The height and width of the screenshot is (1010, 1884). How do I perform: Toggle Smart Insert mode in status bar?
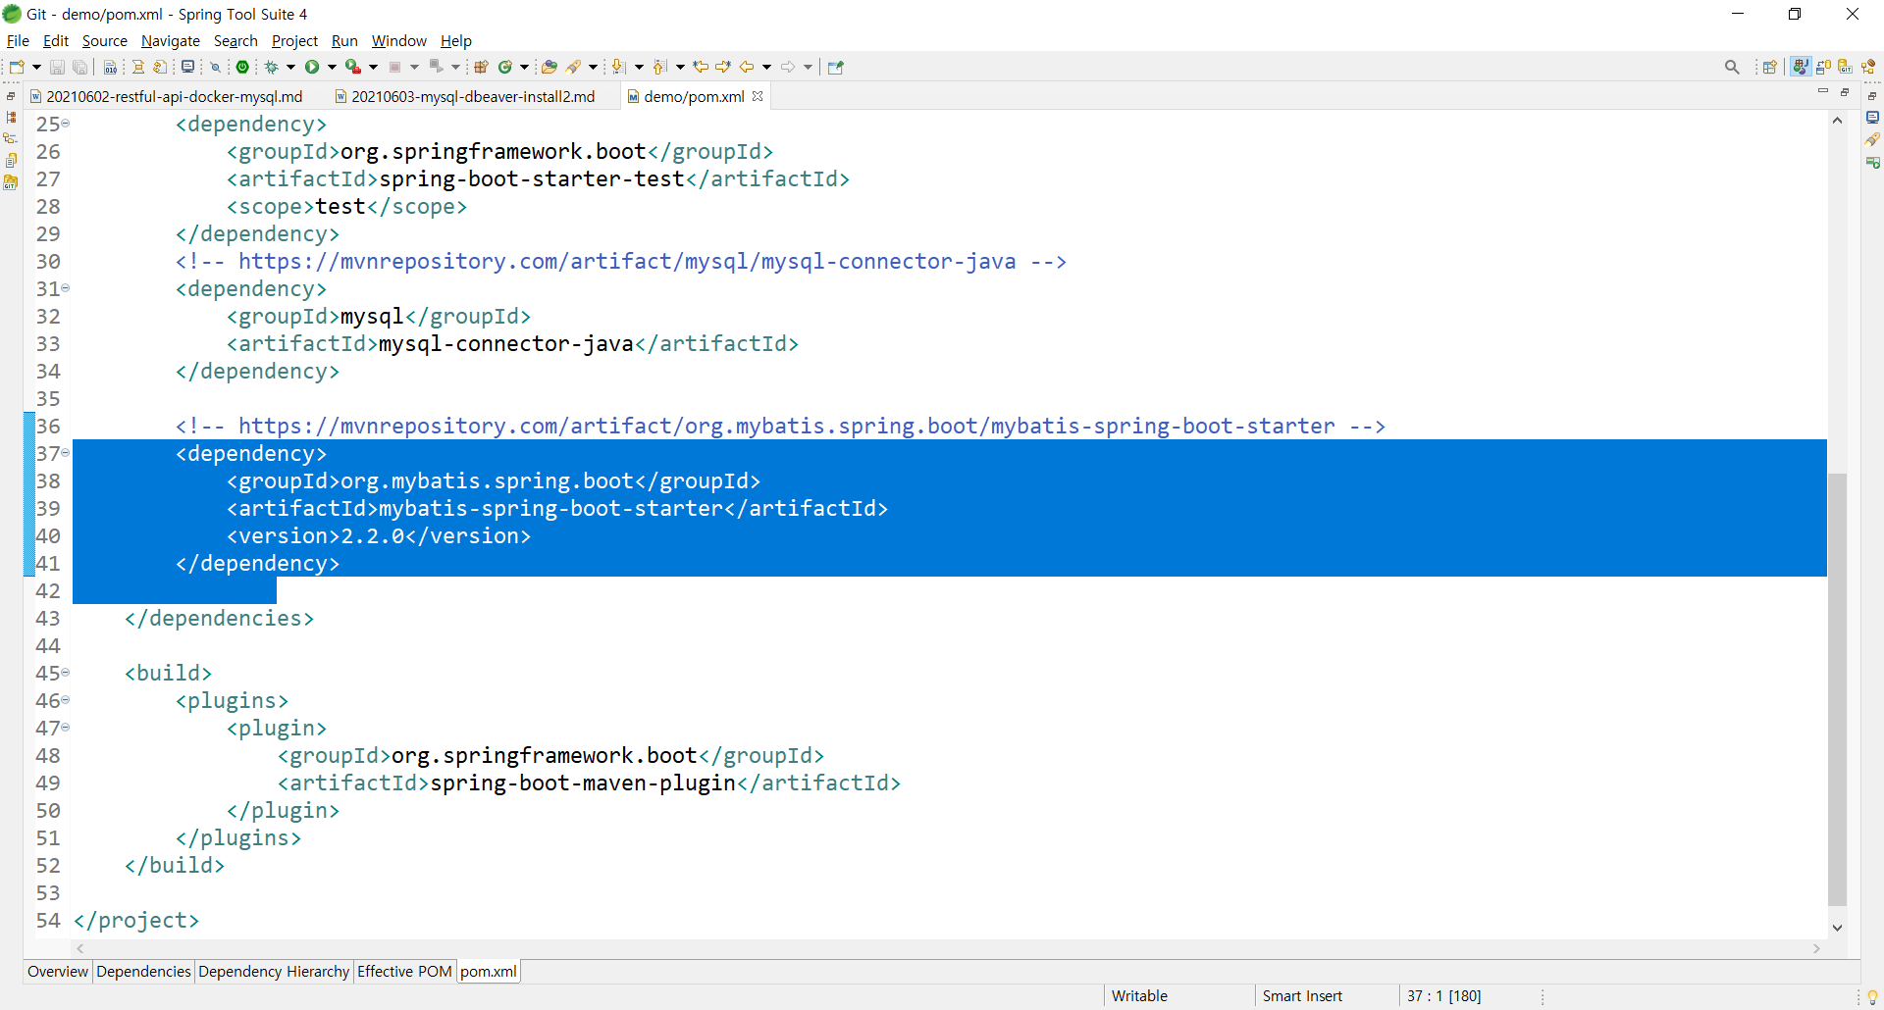coord(1302,995)
